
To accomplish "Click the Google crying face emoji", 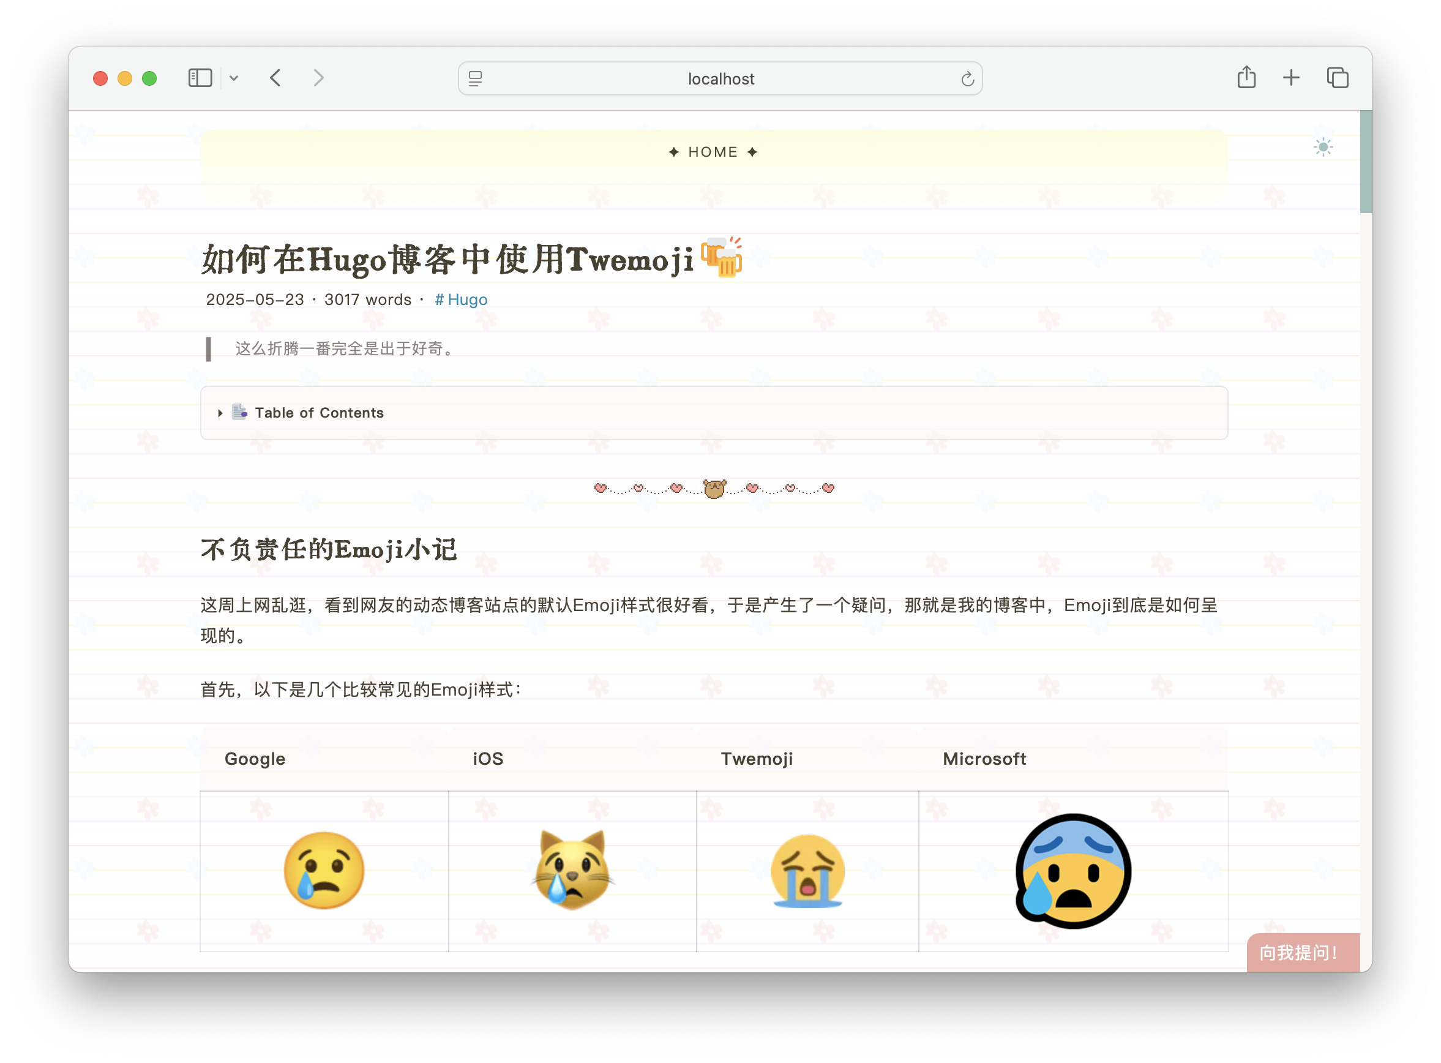I will coord(324,871).
